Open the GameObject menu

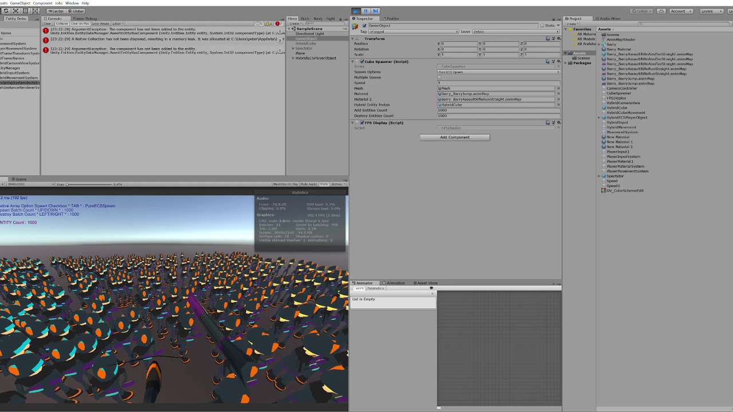(x=21, y=3)
